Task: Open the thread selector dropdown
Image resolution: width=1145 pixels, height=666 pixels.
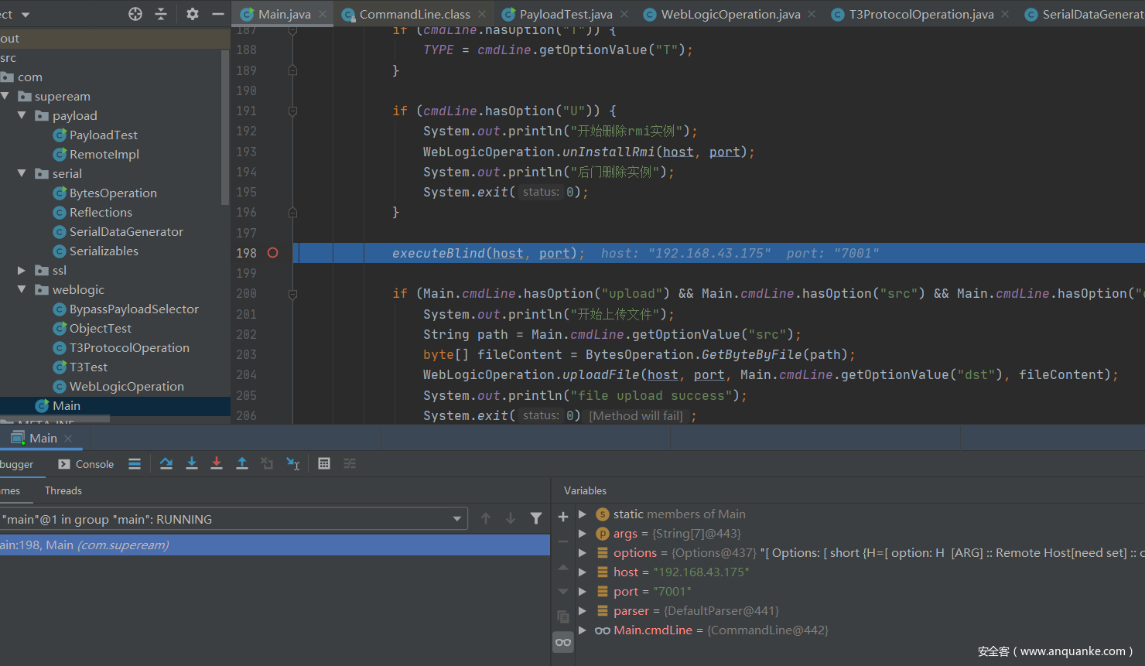Action: point(456,519)
